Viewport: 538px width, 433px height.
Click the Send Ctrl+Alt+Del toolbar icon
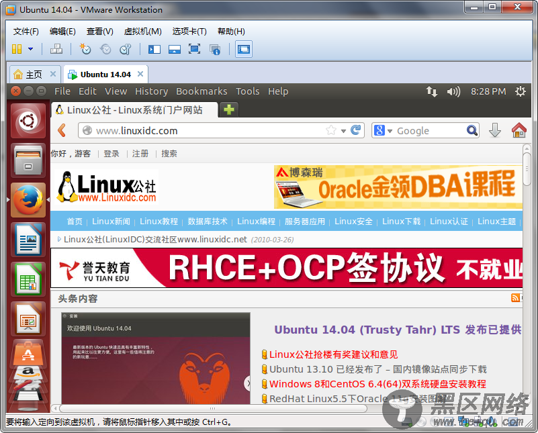[x=56, y=50]
